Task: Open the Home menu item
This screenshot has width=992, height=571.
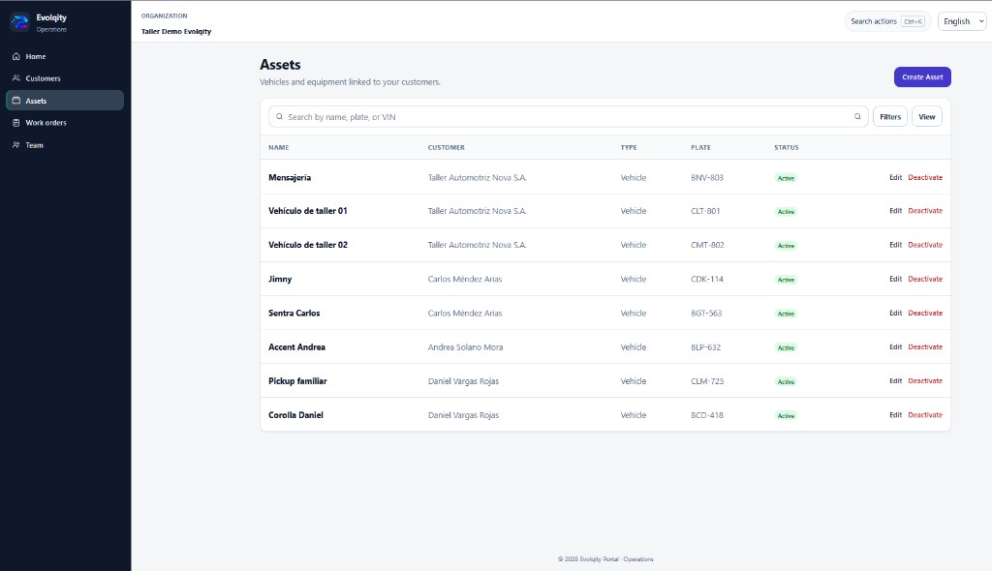Action: pos(65,56)
